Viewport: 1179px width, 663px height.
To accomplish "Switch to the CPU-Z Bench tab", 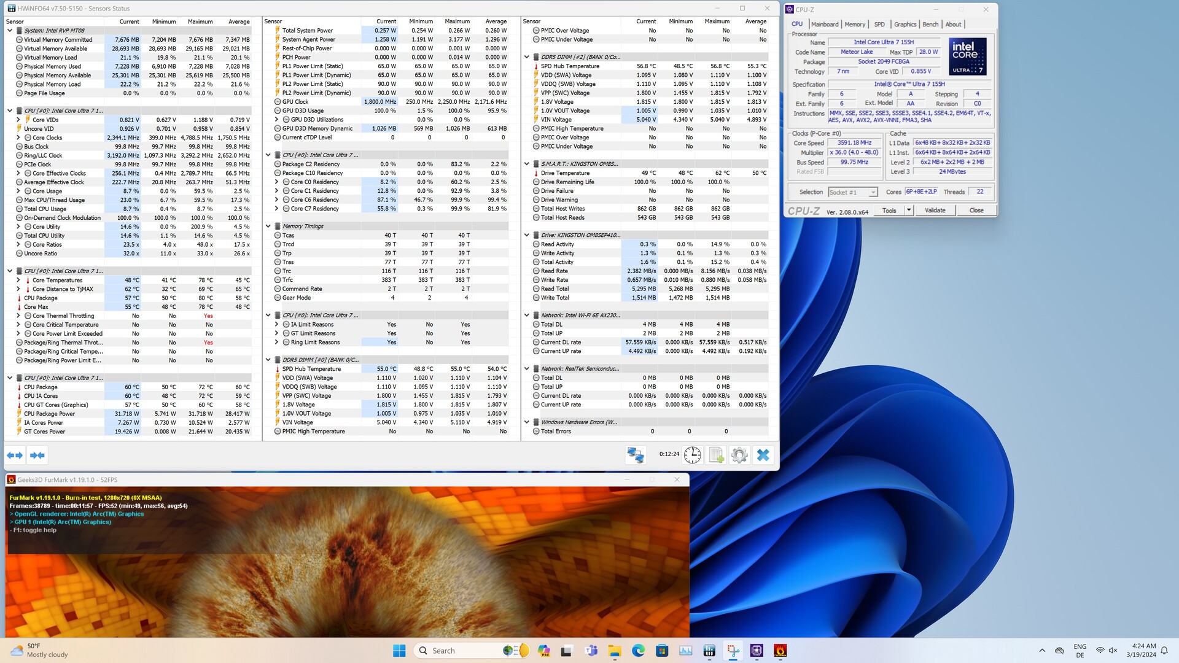I will (930, 25).
